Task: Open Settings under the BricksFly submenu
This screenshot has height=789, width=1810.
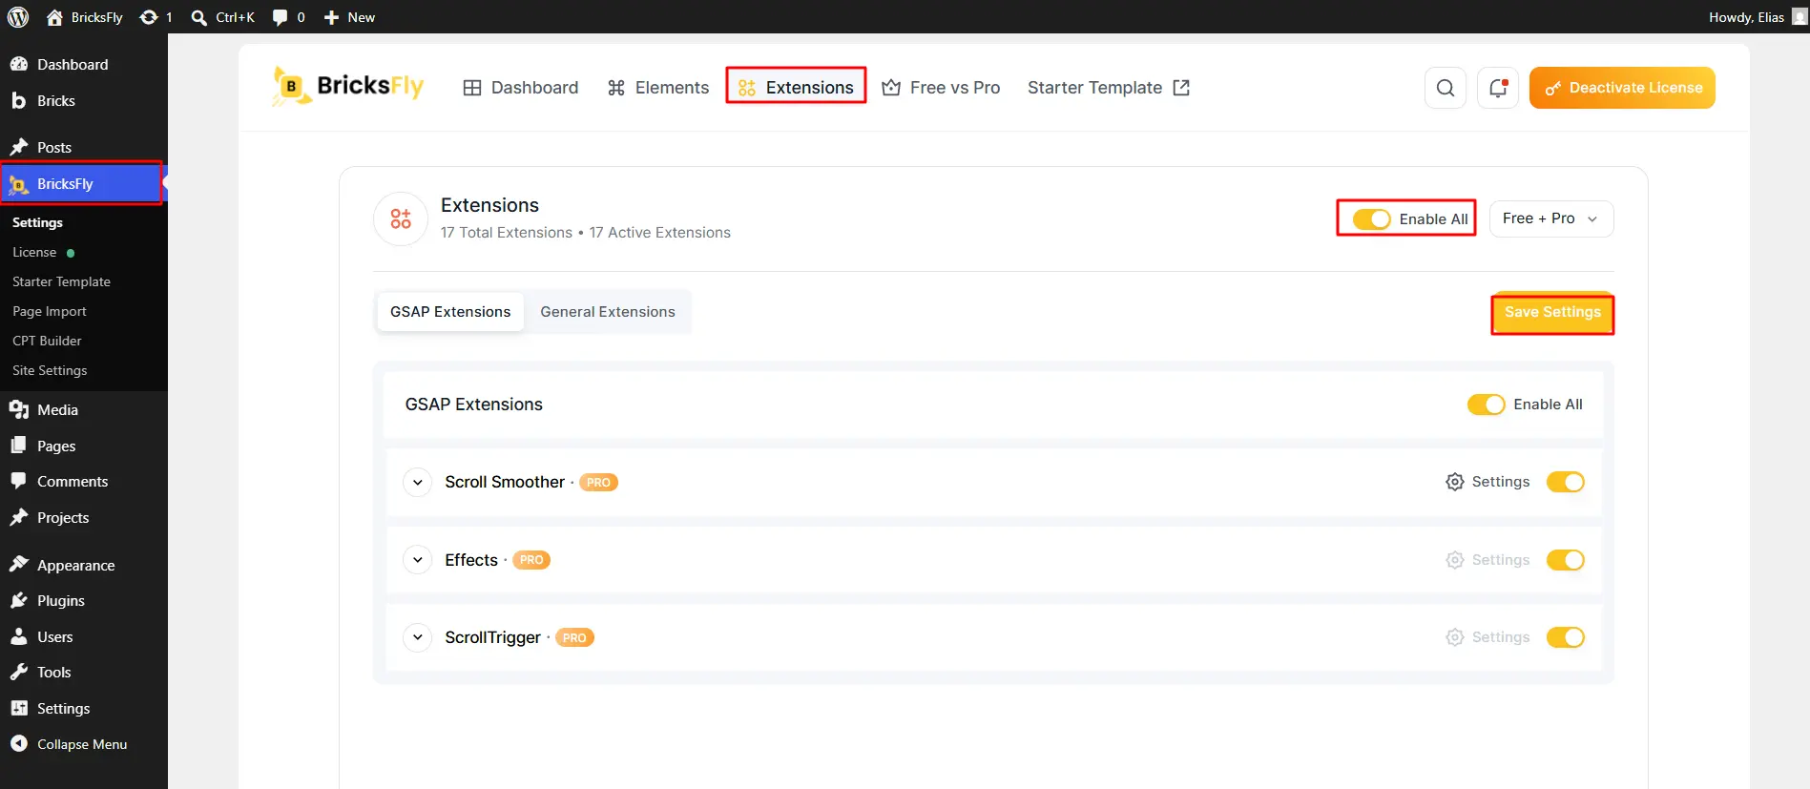Action: click(x=37, y=222)
